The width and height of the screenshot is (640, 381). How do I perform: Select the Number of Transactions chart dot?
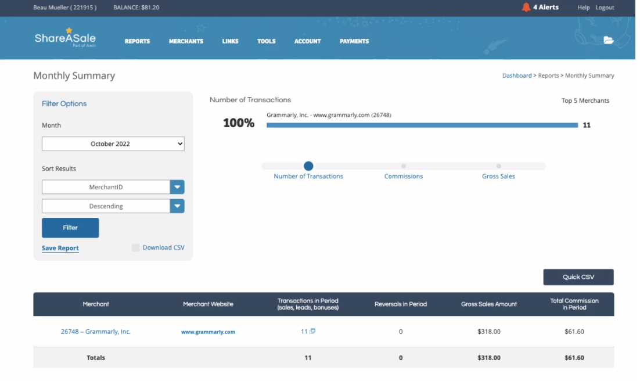(x=308, y=166)
